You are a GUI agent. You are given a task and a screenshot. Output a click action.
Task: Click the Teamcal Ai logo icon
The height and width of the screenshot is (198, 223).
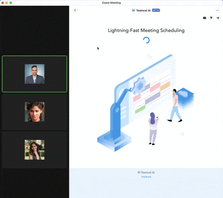[133, 10]
